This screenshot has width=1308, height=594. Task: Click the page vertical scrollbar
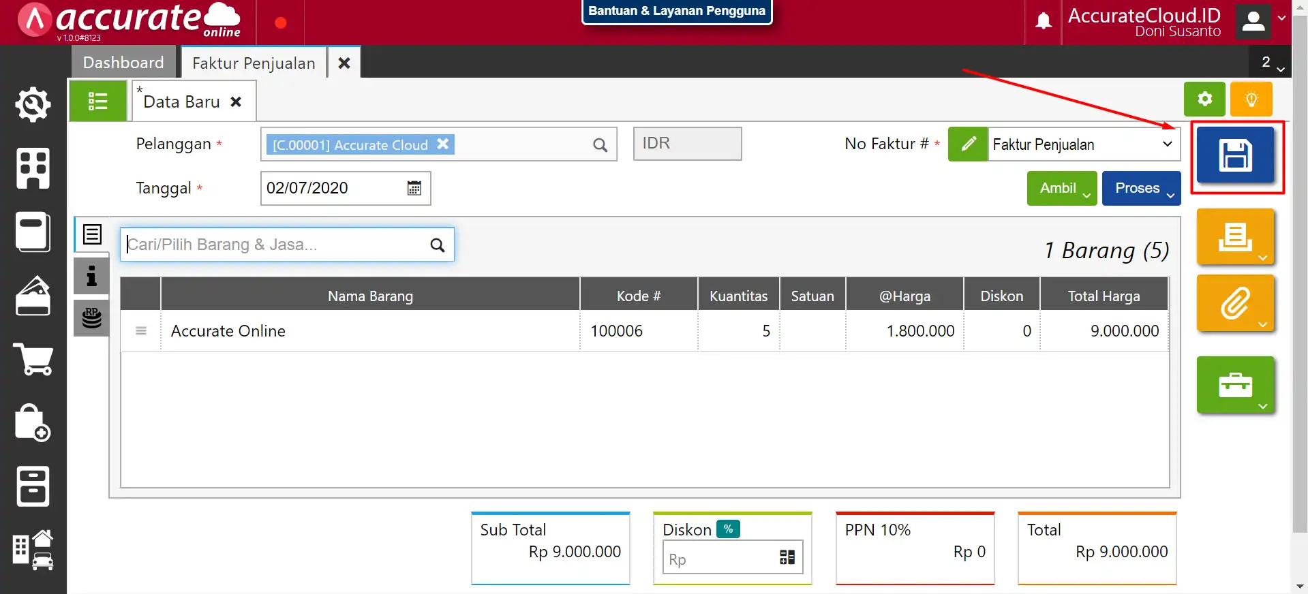tap(1300, 272)
